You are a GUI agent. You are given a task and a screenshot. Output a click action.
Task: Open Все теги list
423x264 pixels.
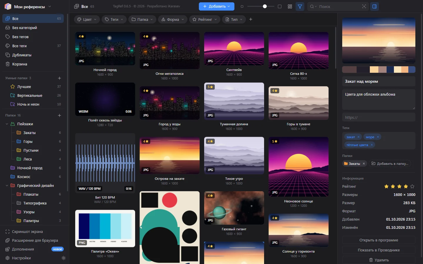[x=33, y=46]
